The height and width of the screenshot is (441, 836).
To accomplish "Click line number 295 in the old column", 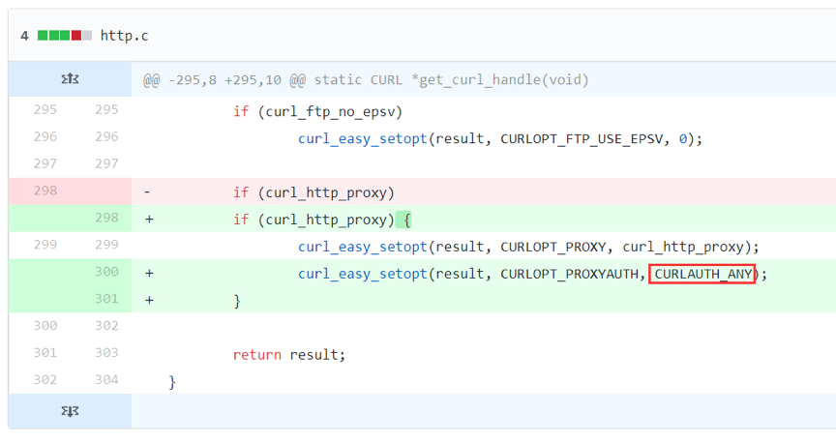I will tap(45, 109).
